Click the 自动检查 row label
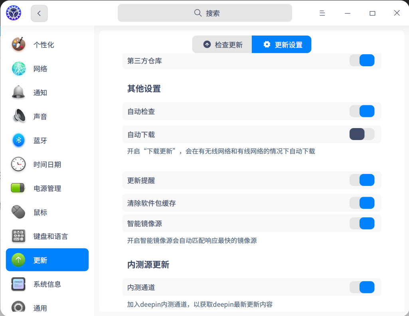This screenshot has width=409, height=316. pos(141,112)
